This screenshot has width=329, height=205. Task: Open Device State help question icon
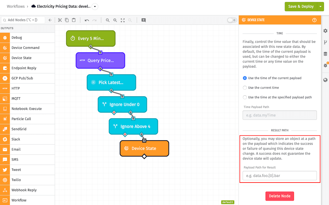(314, 20)
